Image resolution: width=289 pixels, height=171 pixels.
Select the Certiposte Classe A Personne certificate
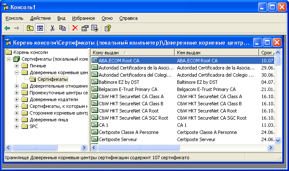point(183,132)
